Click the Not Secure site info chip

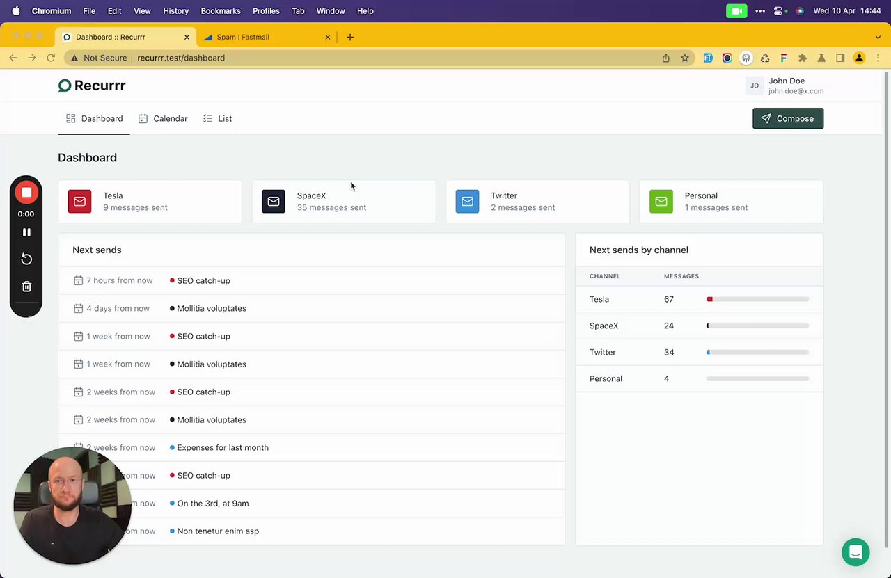click(98, 58)
